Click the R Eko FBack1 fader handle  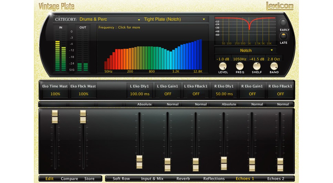[x=280, y=164]
